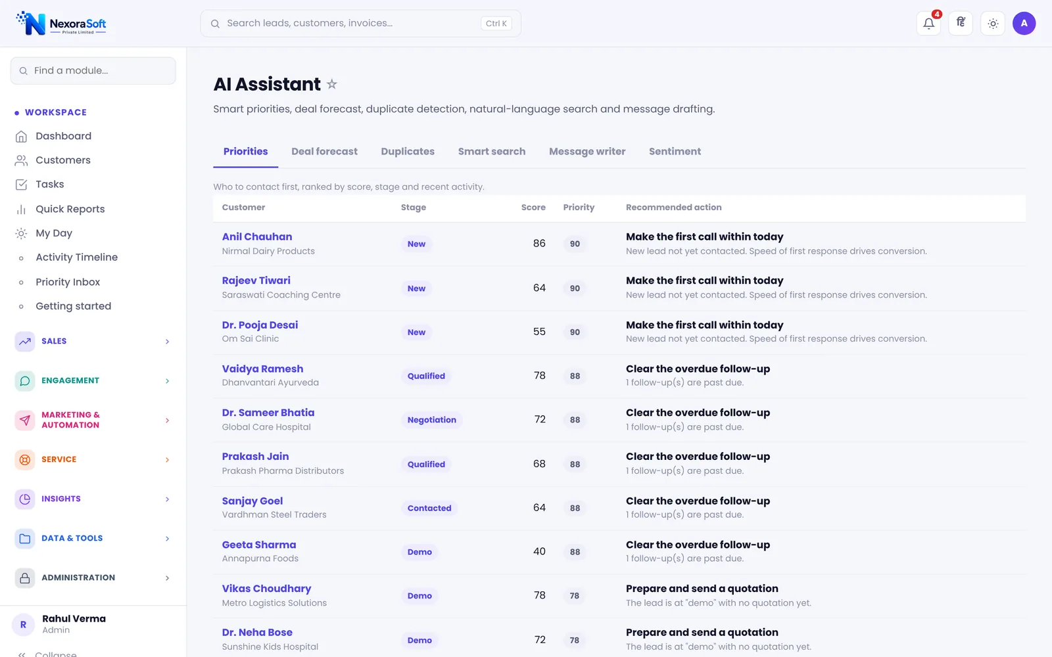The width and height of the screenshot is (1052, 657).
Task: Switch to the Duplicates tab
Action: tap(408, 152)
